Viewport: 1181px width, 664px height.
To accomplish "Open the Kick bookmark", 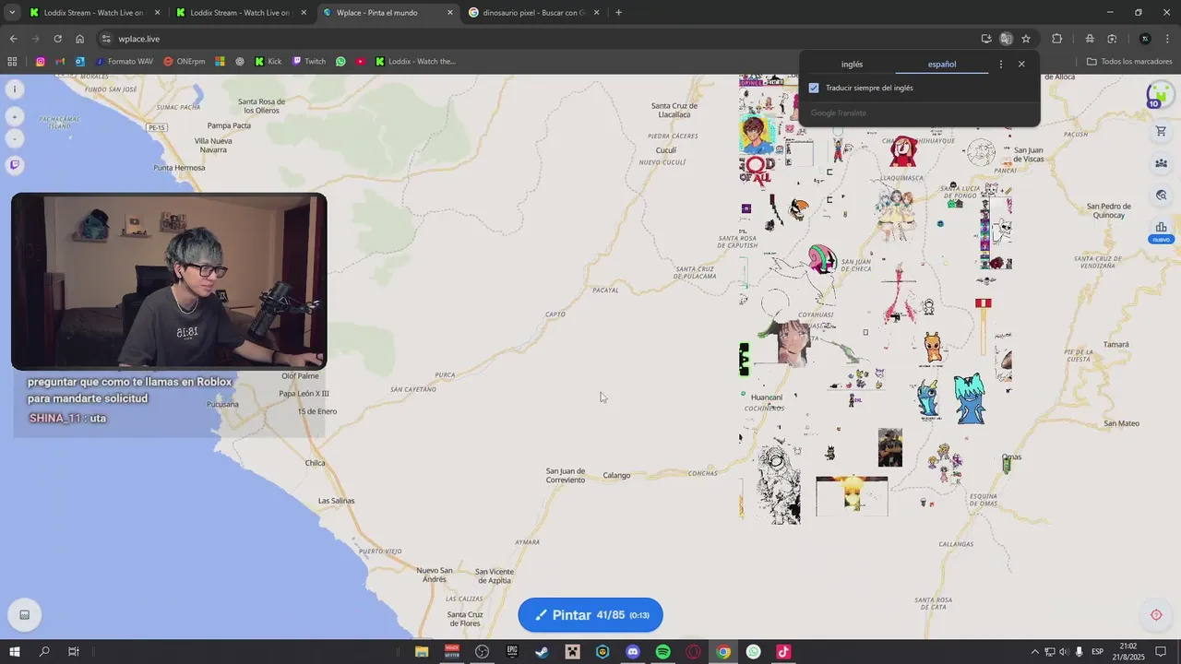I will coord(268,62).
